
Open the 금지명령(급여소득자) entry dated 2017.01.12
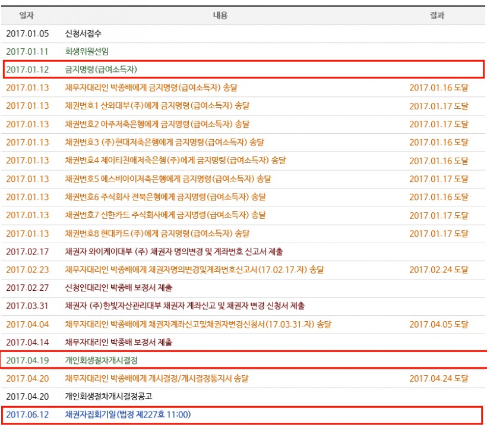pyautogui.click(x=101, y=70)
